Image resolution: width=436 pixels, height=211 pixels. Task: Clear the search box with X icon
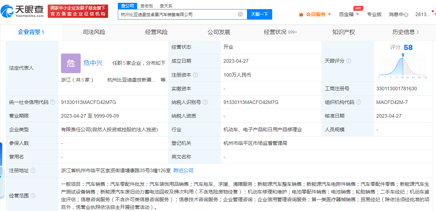(240, 14)
